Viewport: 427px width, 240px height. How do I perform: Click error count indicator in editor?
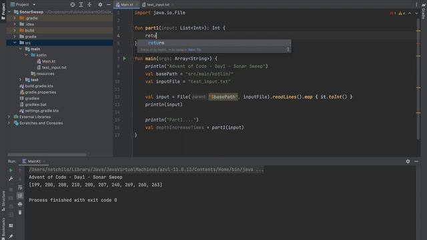(x=393, y=13)
